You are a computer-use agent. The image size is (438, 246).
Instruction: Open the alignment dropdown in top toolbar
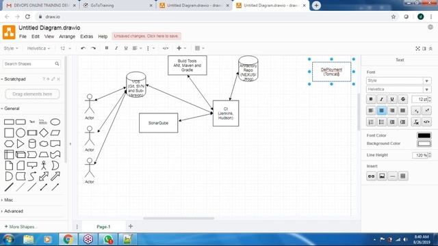pos(137,49)
